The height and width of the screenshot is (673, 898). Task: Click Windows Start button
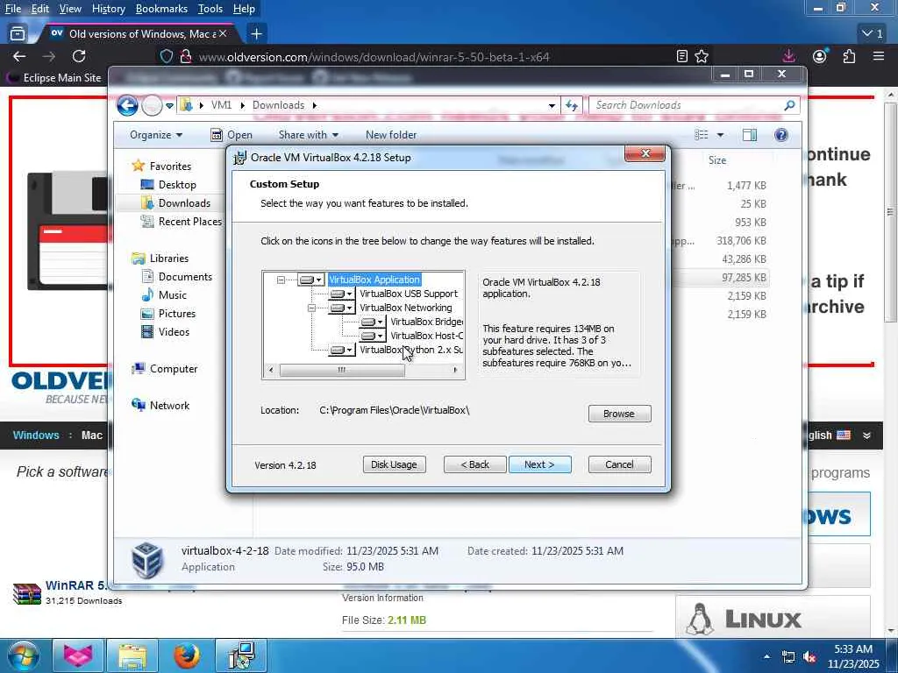(x=22, y=655)
